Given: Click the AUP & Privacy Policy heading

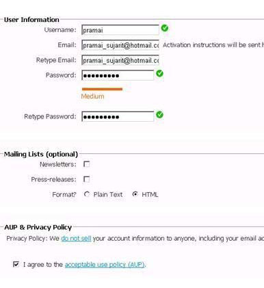Looking at the screenshot, I should (38, 227).
